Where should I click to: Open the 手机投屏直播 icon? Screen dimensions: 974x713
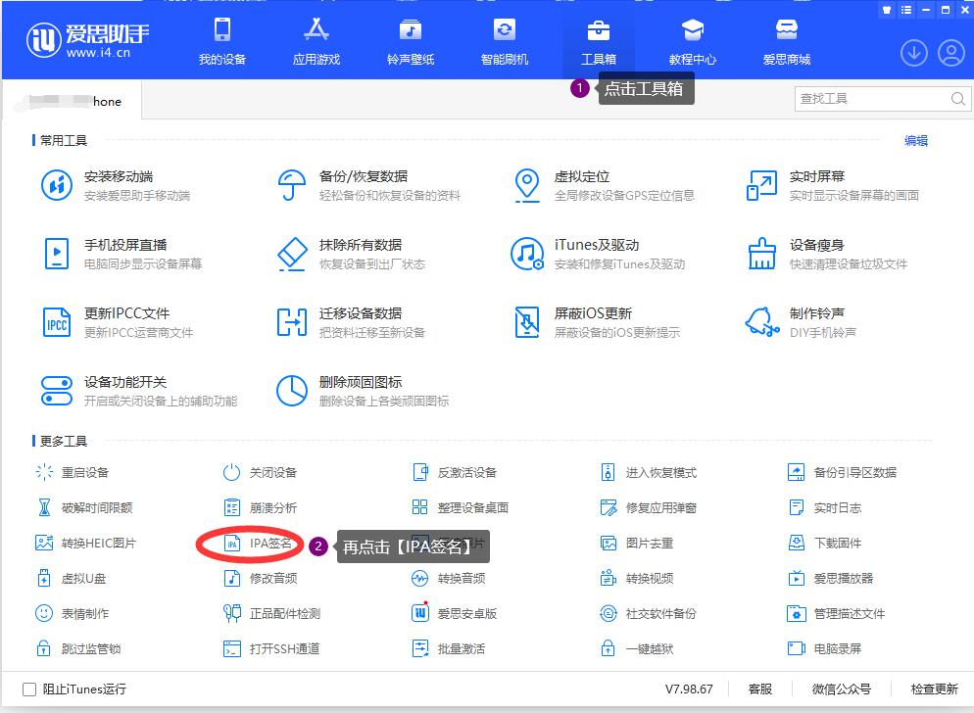pyautogui.click(x=57, y=254)
